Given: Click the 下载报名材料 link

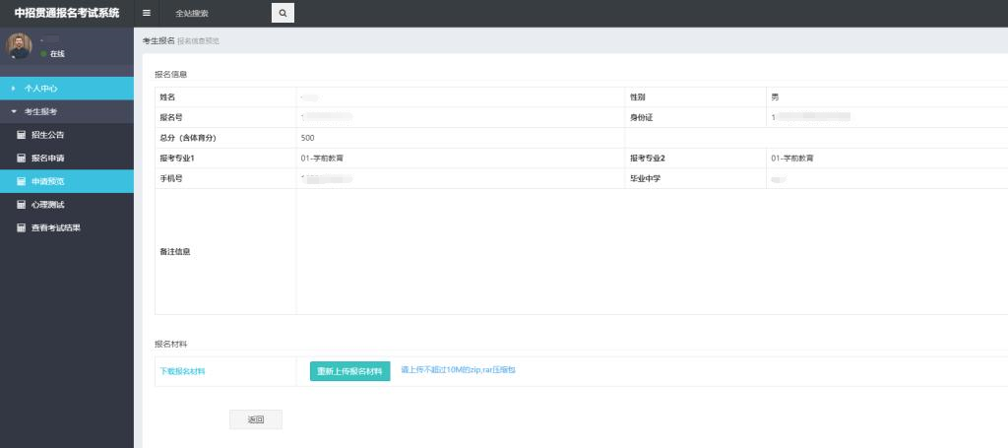Looking at the screenshot, I should pos(183,371).
